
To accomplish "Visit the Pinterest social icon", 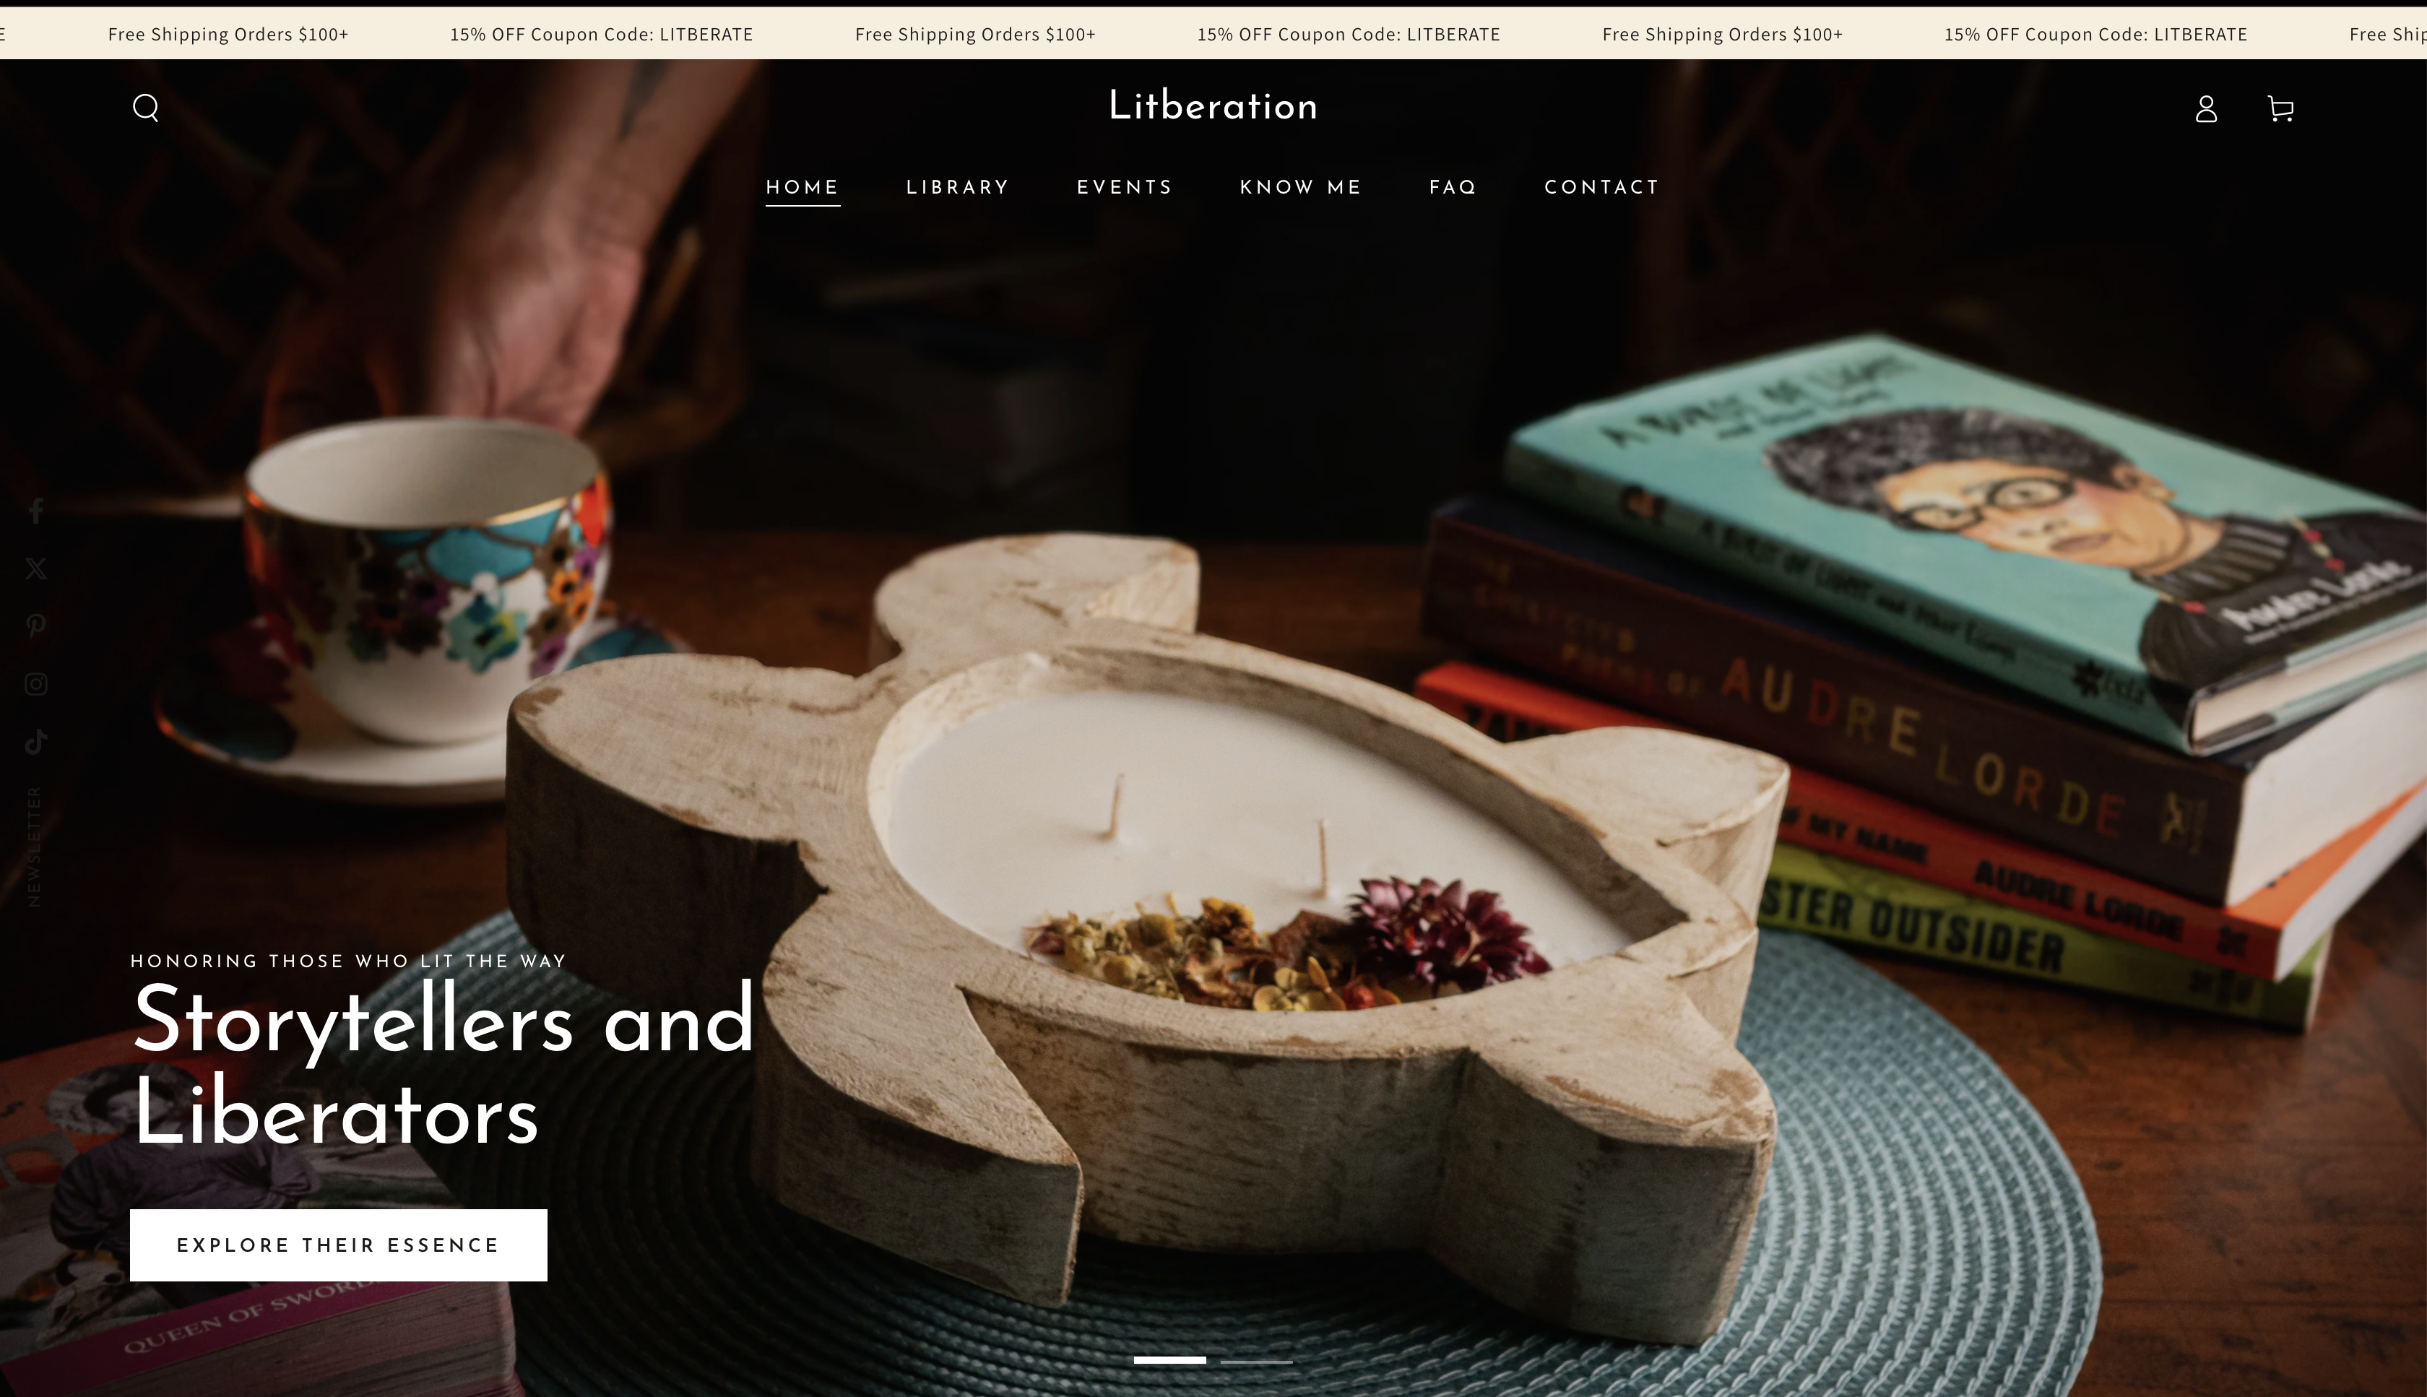I will [36, 626].
